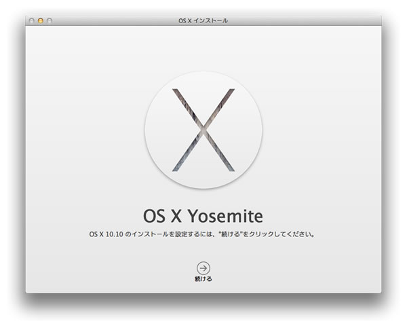Click the OS X インストール window title

click(x=203, y=20)
